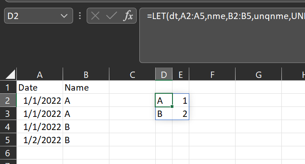
Task: Select cell D3 containing B
Action: point(164,114)
